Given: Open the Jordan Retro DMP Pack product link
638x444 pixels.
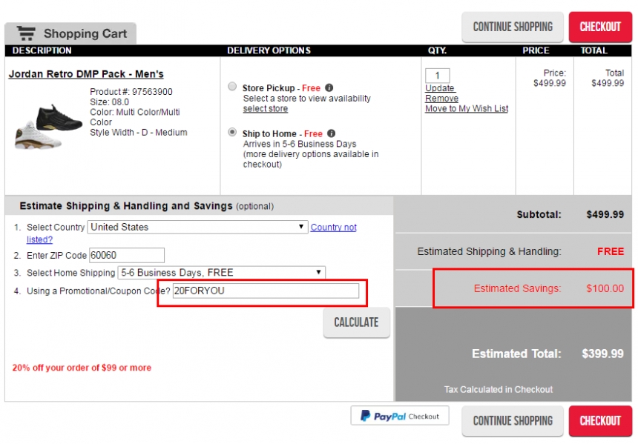Looking at the screenshot, I should click(86, 74).
